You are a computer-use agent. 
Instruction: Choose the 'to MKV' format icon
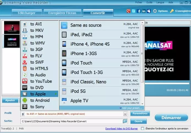point(25,30)
